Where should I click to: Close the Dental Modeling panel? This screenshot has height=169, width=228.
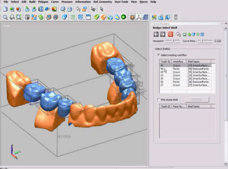226,23
